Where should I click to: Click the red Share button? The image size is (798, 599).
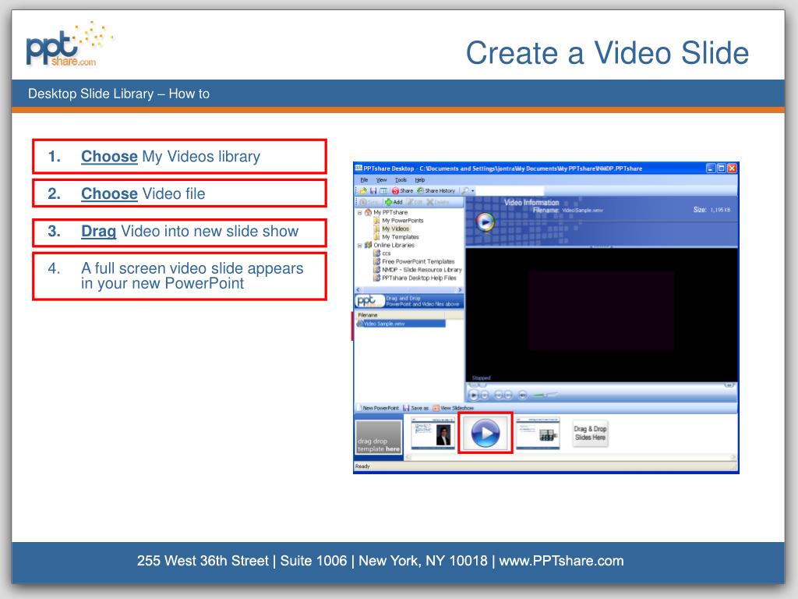point(403,190)
